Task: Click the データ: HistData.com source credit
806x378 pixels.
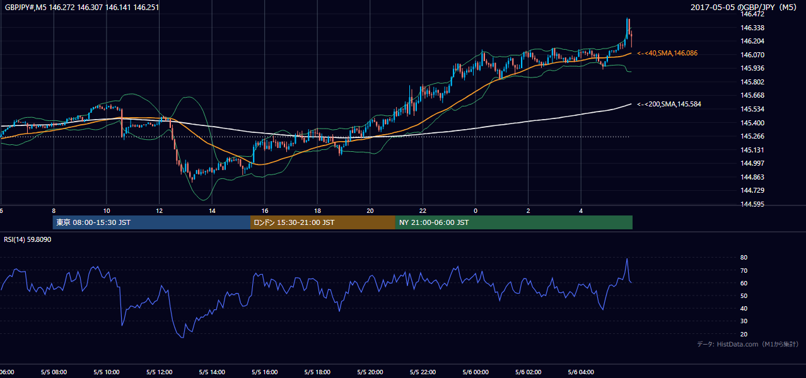Action: click(748, 344)
